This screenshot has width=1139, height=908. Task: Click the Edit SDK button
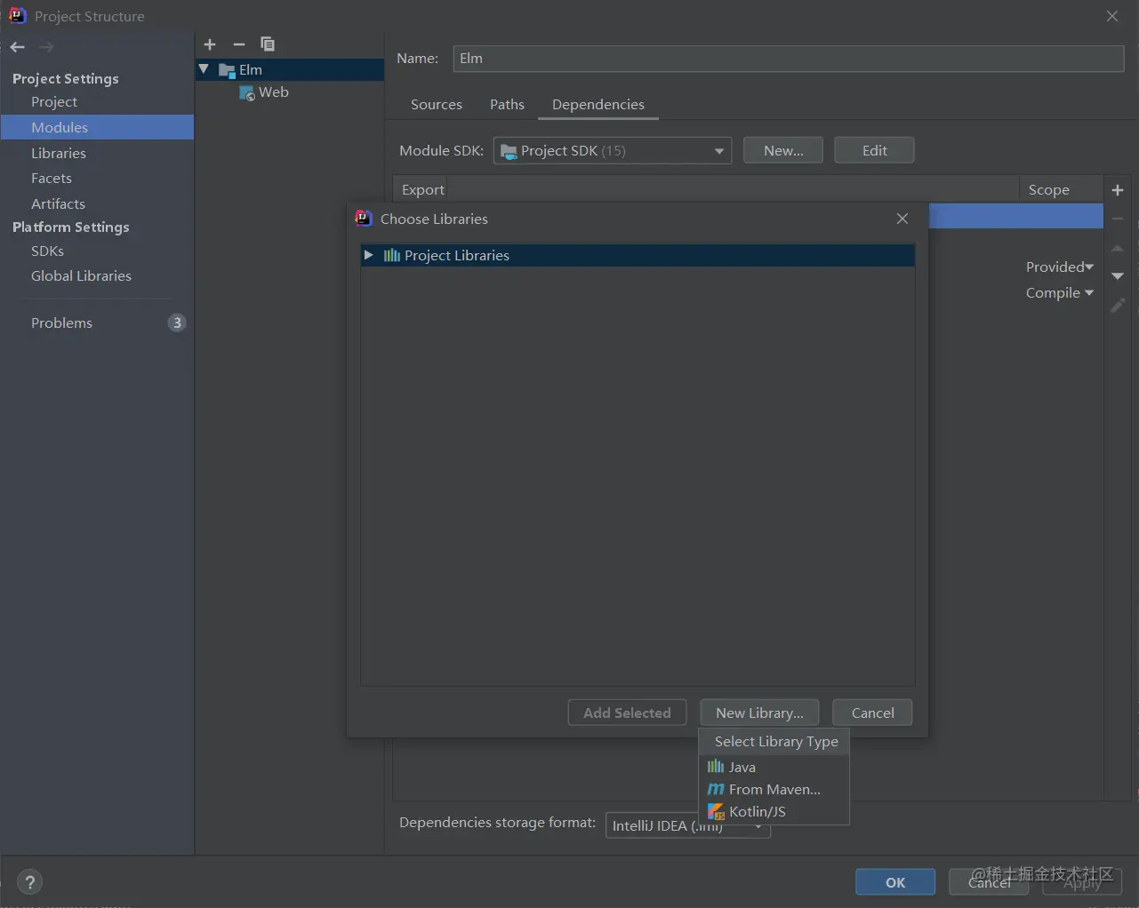(874, 151)
